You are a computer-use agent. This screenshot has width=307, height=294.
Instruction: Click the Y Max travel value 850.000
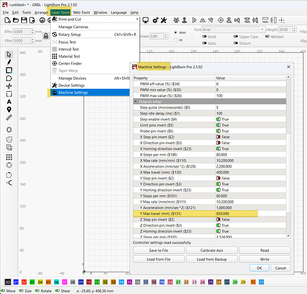pos(222,213)
